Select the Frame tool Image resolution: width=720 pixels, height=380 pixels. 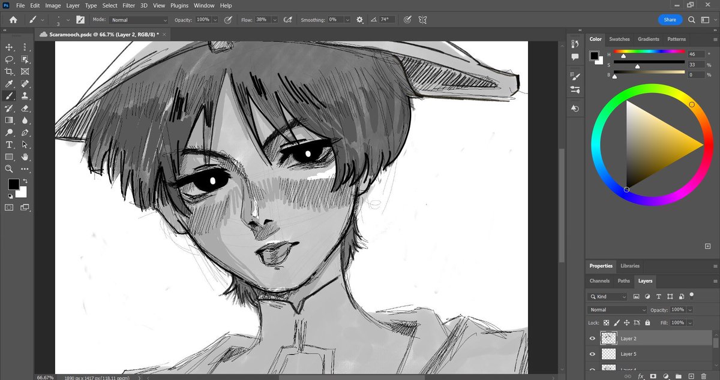[x=25, y=71]
